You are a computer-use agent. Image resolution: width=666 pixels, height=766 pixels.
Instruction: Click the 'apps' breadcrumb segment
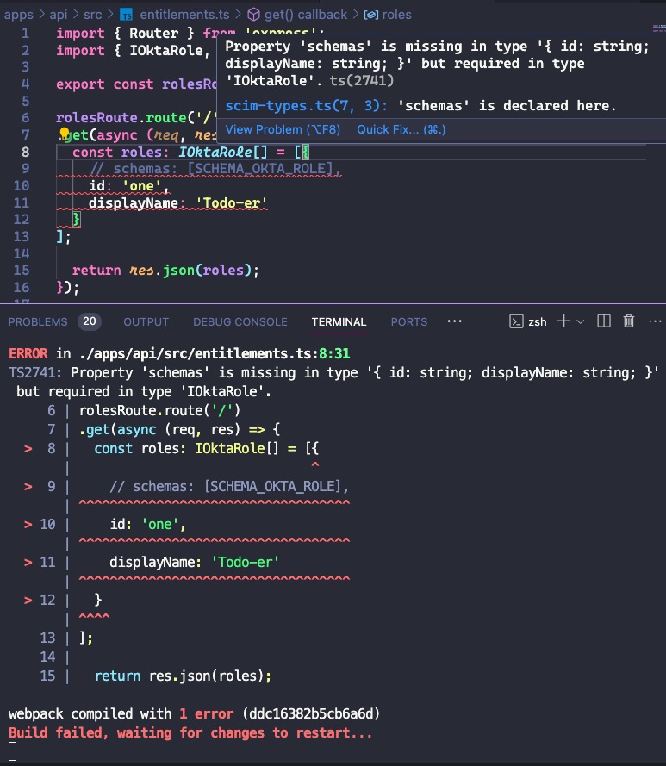pos(19,15)
